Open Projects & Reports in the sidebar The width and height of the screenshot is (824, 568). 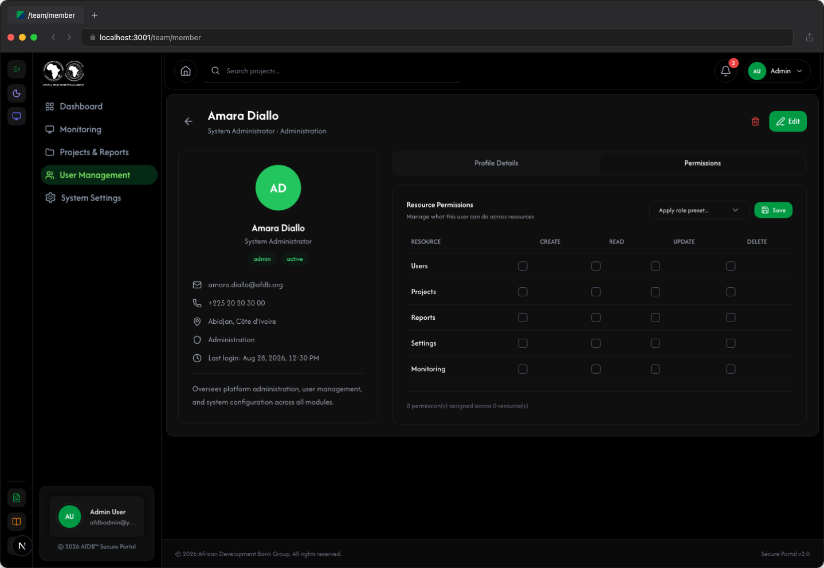click(x=99, y=152)
